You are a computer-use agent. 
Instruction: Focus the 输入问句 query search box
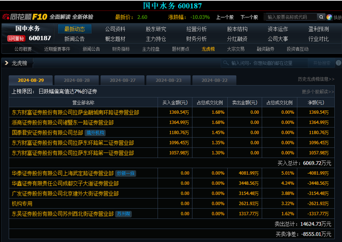(x=264, y=63)
